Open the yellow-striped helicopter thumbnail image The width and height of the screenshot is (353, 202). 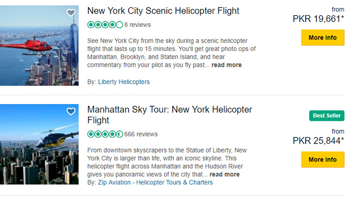(39, 144)
